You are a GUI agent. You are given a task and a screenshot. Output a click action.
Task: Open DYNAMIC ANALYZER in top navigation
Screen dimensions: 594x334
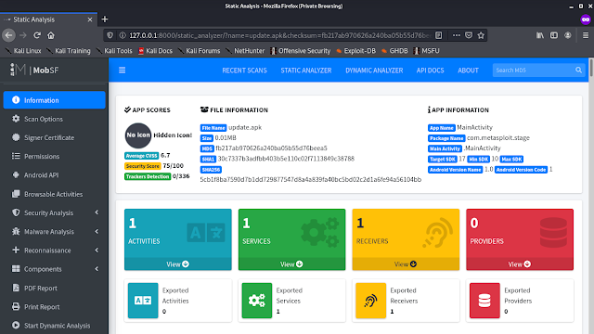pyautogui.click(x=374, y=71)
